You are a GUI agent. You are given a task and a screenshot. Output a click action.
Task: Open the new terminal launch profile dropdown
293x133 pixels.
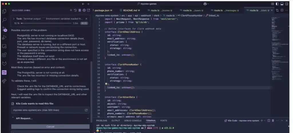[x=265, y=121]
